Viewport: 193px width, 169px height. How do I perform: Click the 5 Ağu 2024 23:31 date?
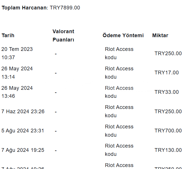pos(23,131)
